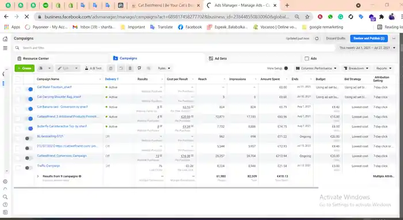Open the Cat Water Fountain_sharif campaign link
The image size is (403, 220).
click(x=54, y=87)
